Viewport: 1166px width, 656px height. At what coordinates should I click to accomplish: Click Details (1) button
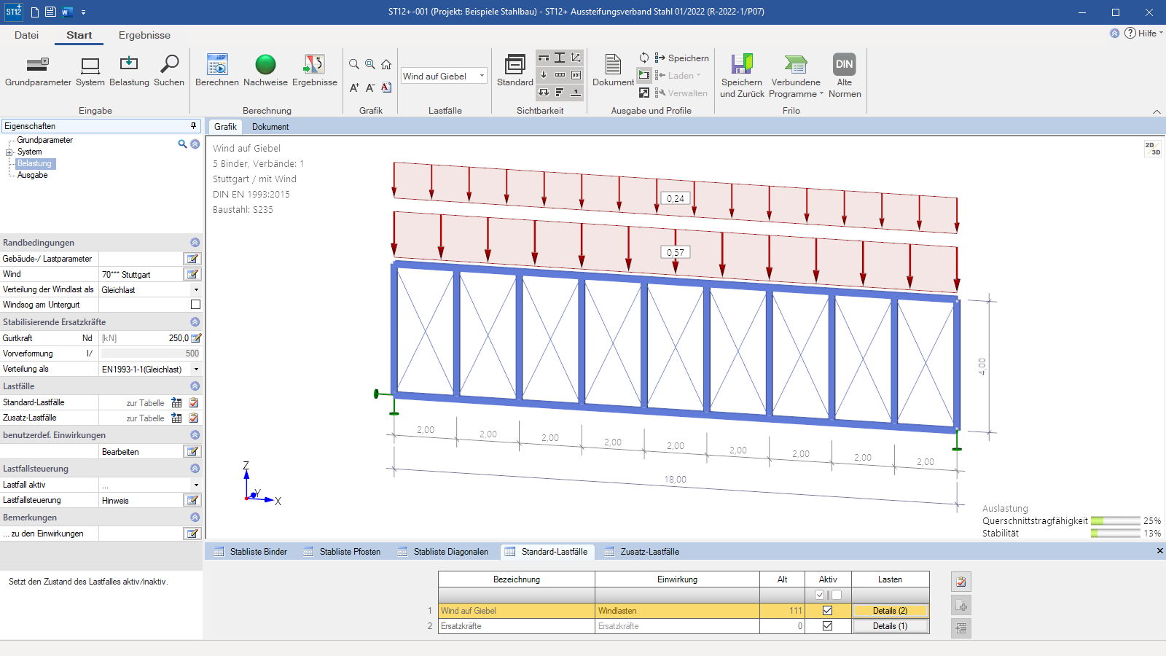coord(890,626)
